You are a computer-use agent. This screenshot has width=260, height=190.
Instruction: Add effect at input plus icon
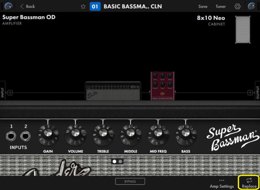[10, 93]
